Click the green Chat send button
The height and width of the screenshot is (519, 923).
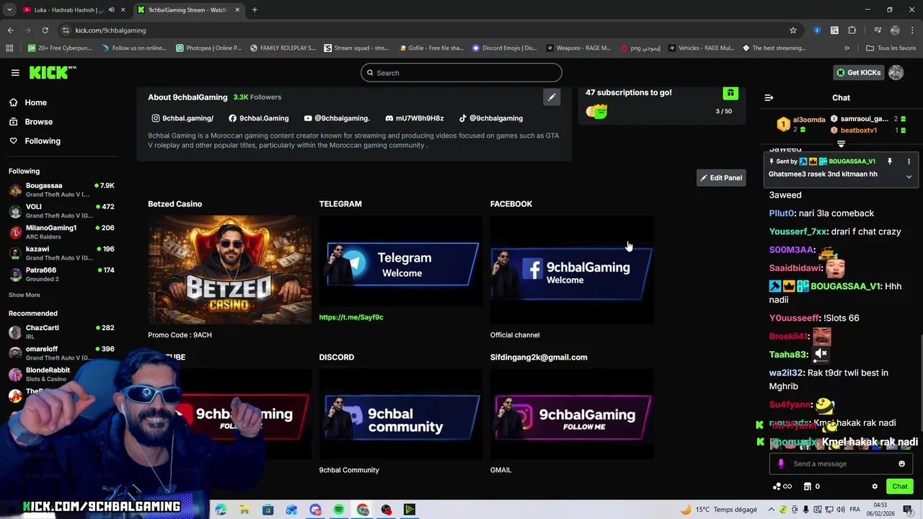tap(900, 487)
